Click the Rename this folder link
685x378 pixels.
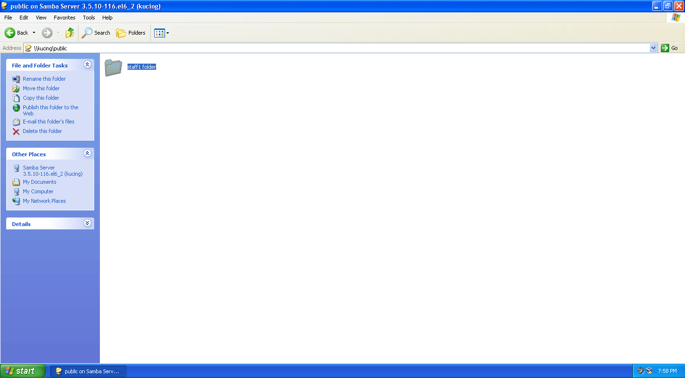click(44, 79)
